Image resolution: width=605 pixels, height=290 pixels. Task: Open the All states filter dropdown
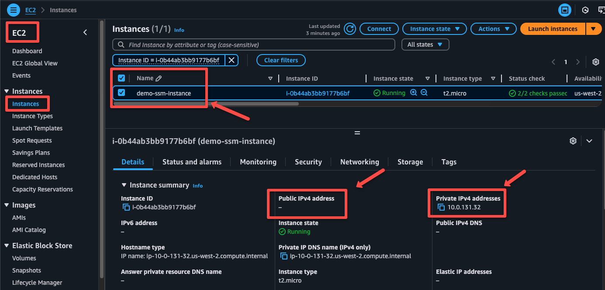click(x=425, y=44)
